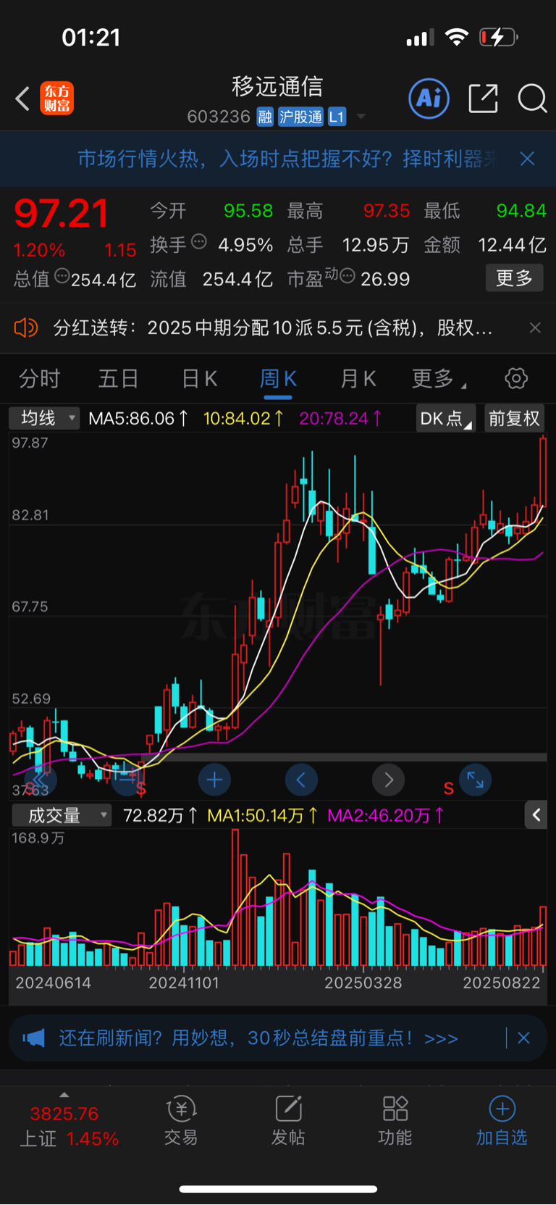The image size is (556, 1205).
Task: Tap the tallest red volume bar
Action: coord(235,897)
